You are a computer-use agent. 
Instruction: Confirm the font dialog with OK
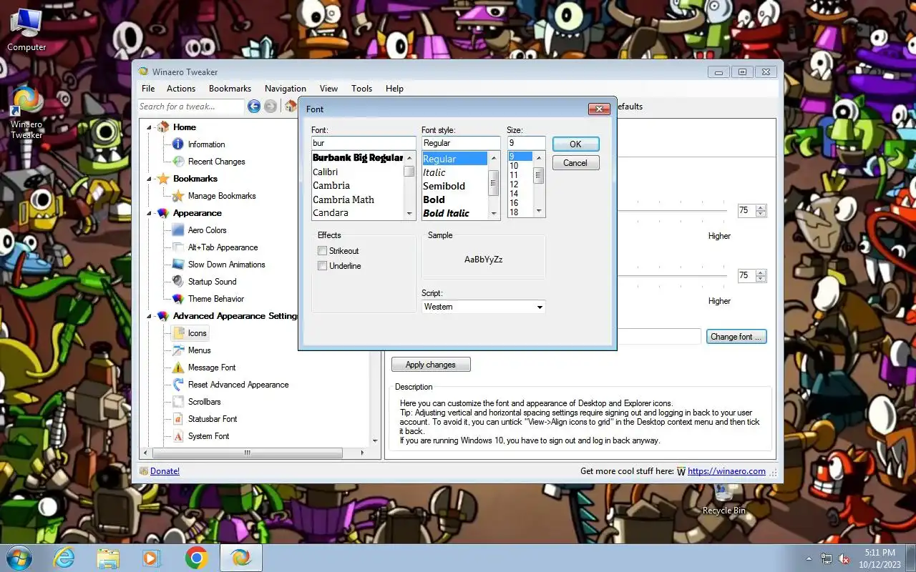click(x=575, y=144)
